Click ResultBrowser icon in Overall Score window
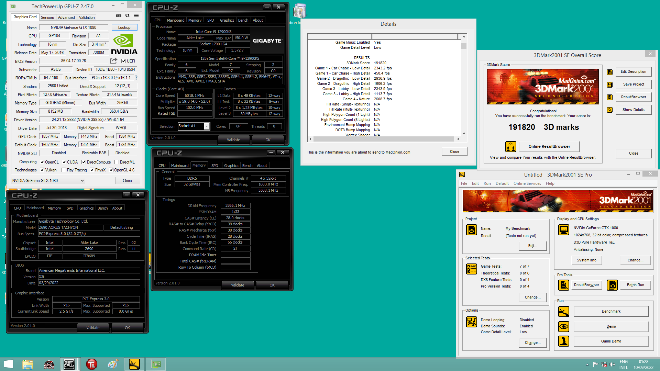Image resolution: width=660 pixels, height=371 pixels. click(610, 97)
